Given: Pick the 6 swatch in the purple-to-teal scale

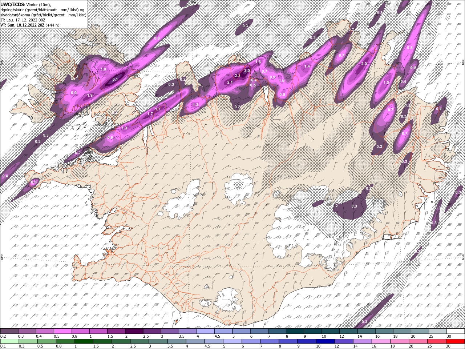Looking at the screenshot, I should (259, 331).
